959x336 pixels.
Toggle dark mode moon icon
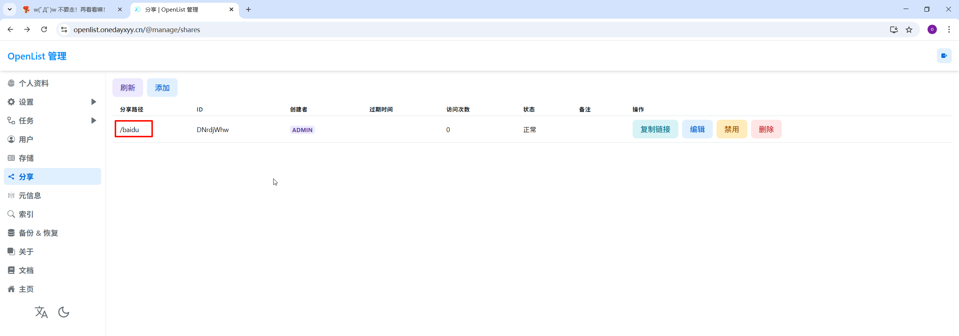pos(64,312)
